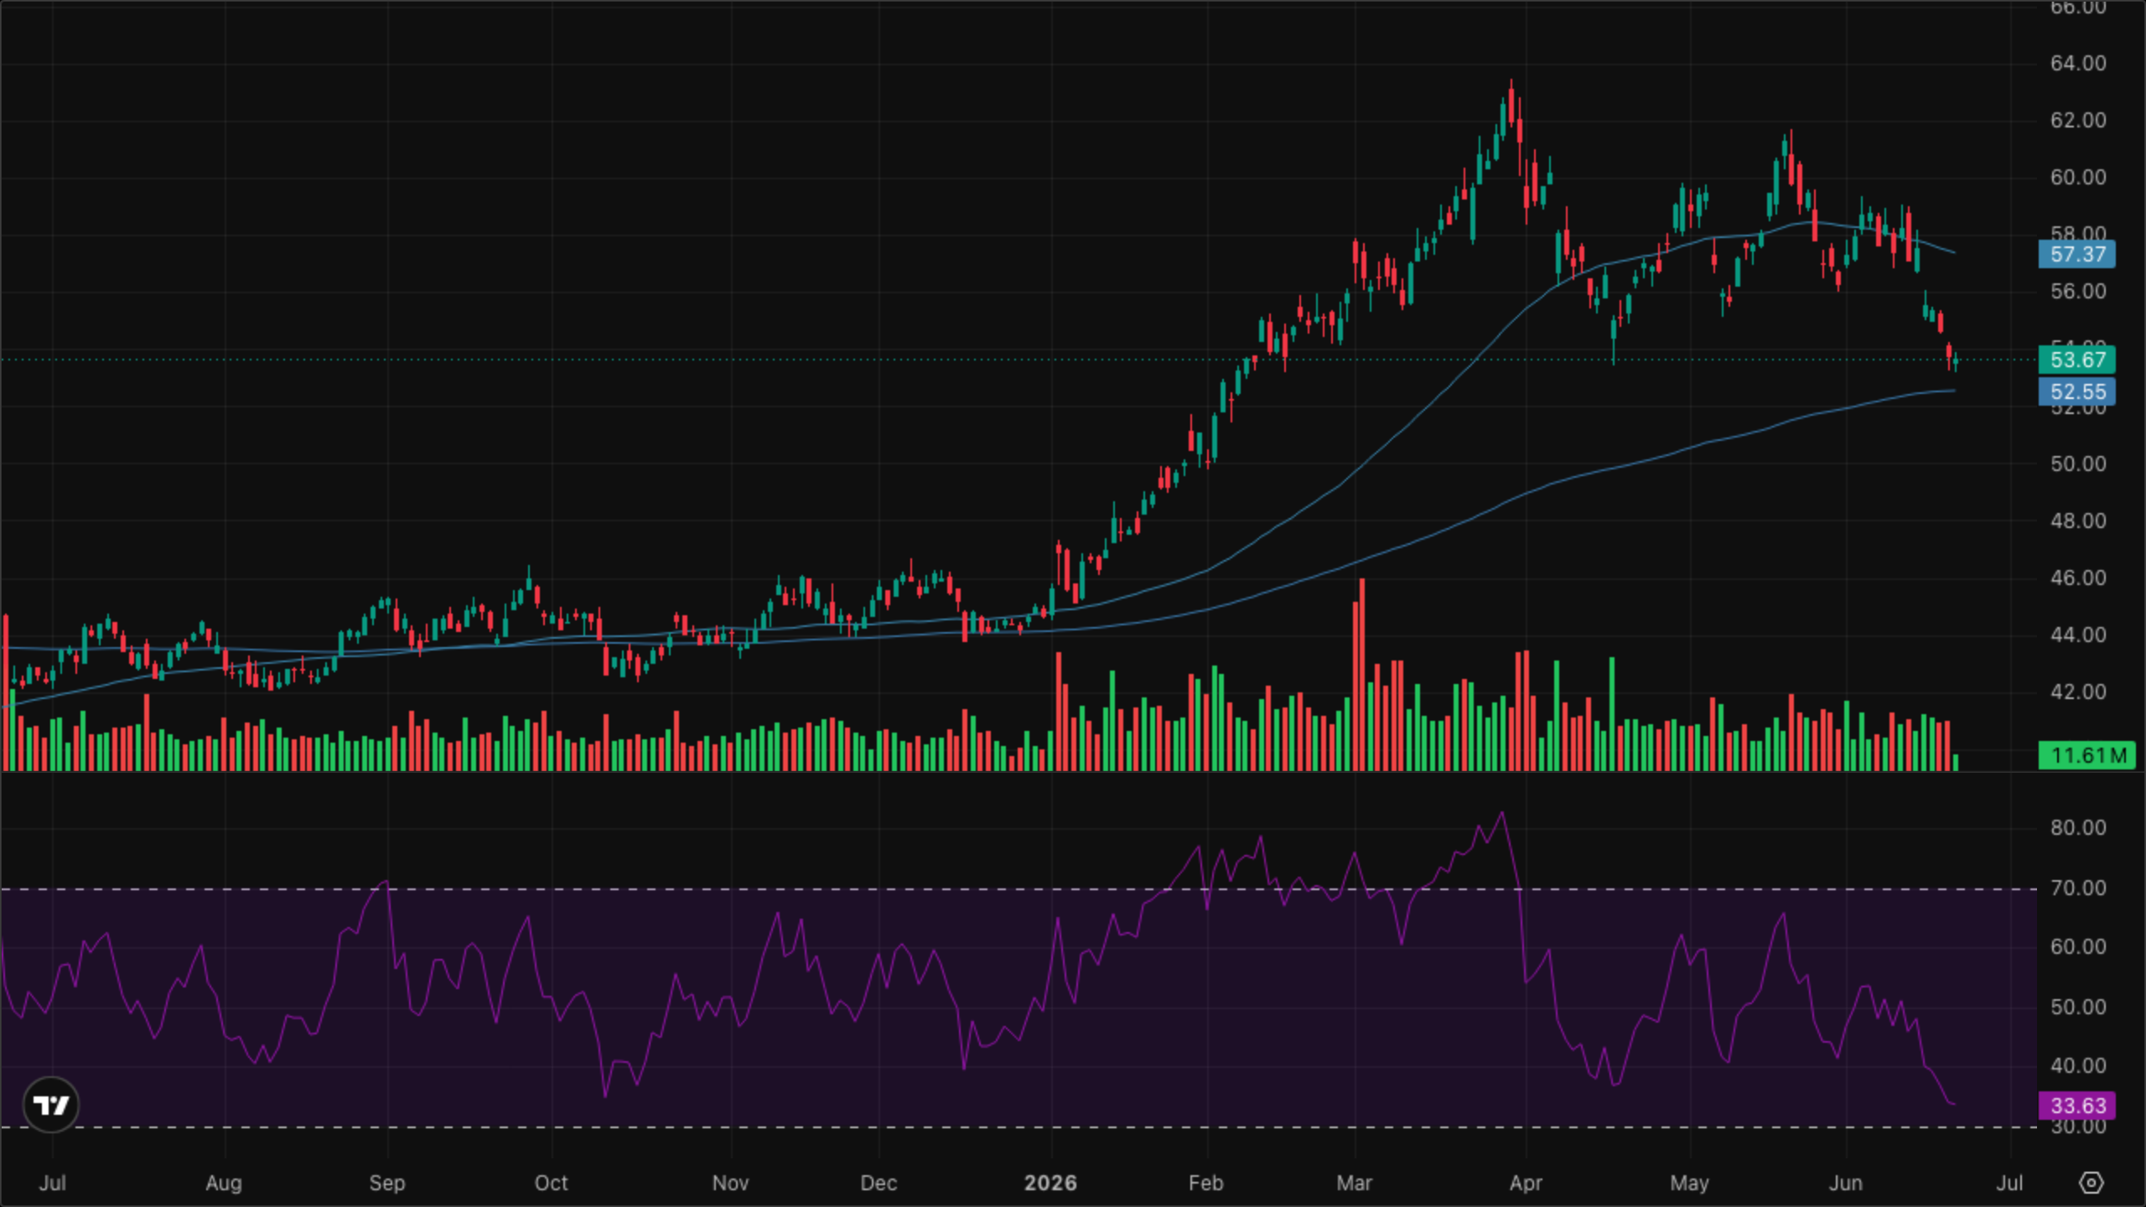Click the Mar label on time axis
The width and height of the screenshot is (2146, 1207).
(1354, 1183)
